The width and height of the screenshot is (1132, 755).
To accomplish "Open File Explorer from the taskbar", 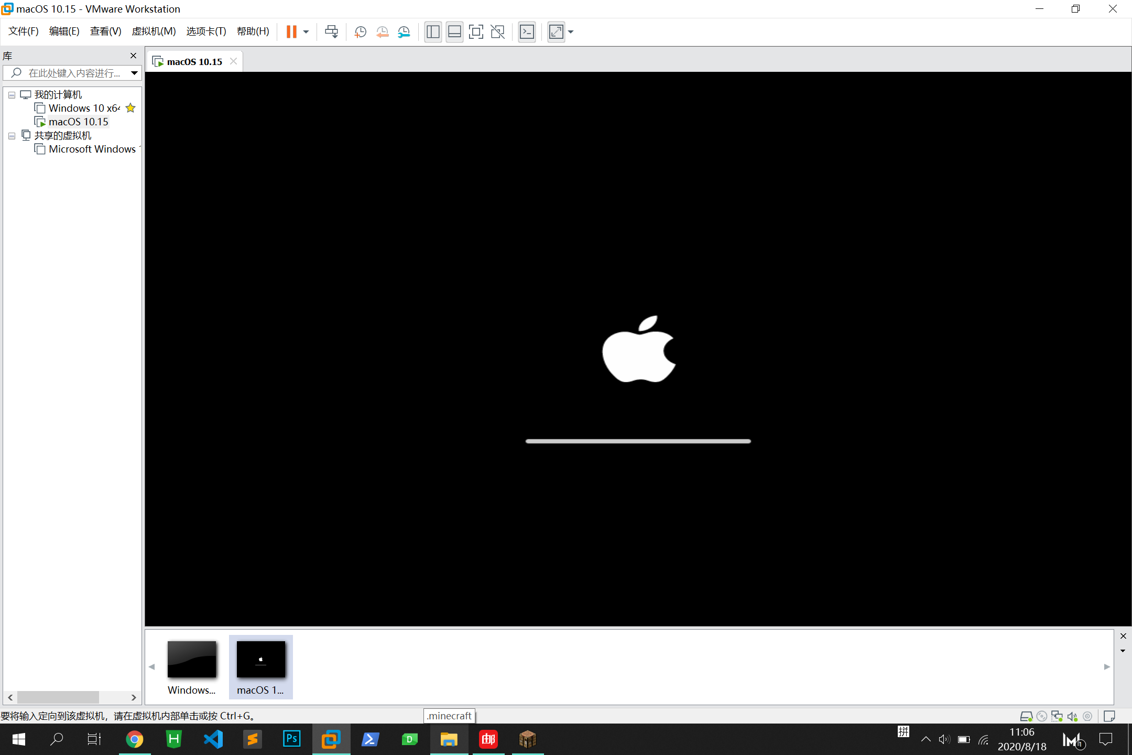I will [449, 739].
